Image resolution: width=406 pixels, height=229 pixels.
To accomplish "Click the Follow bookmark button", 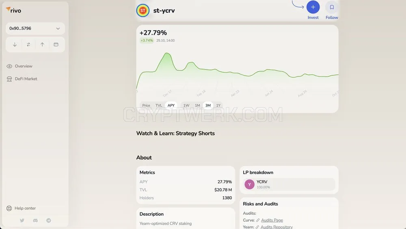I will (x=332, y=7).
